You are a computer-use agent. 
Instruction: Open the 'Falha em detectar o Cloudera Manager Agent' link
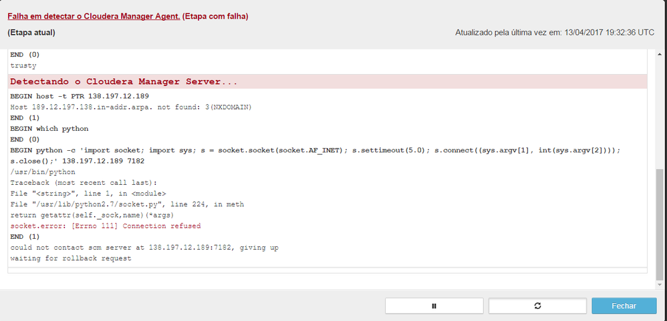coord(94,17)
